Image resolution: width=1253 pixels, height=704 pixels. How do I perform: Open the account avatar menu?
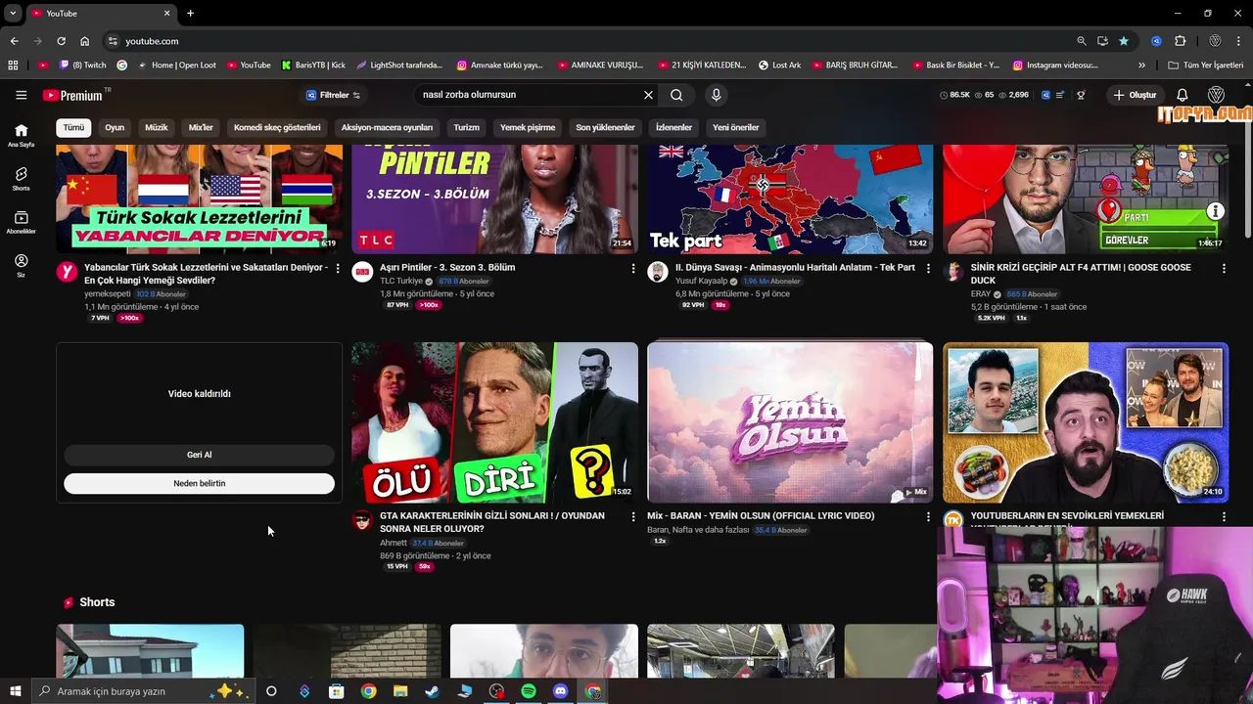[1217, 95]
